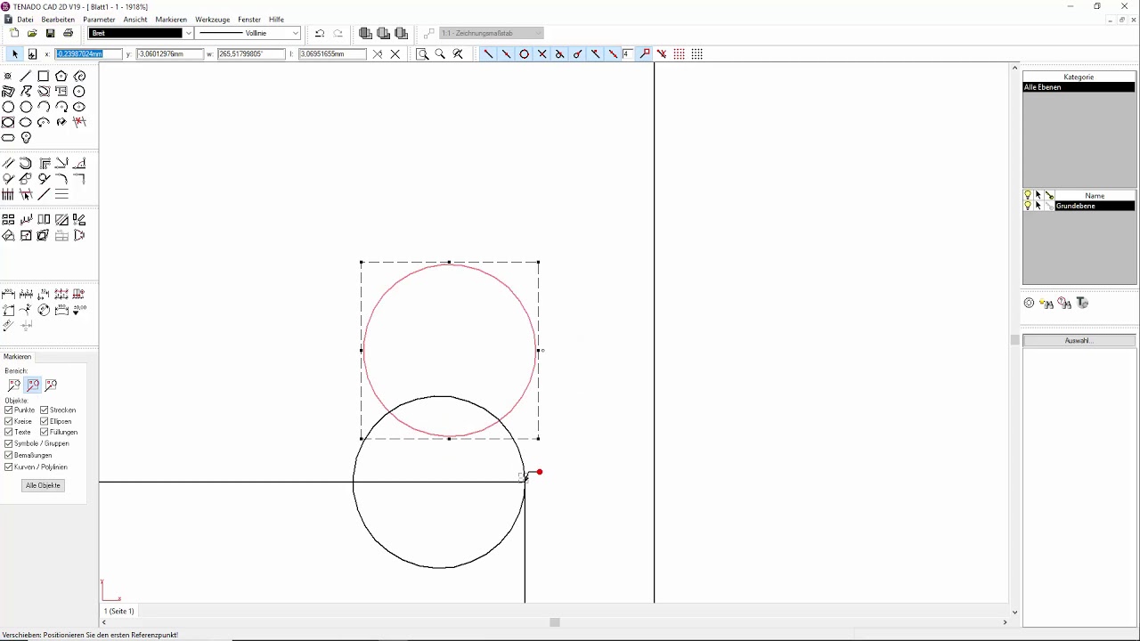Choose the first Bereich selection mode
This screenshot has width=1140, height=641.
point(14,385)
